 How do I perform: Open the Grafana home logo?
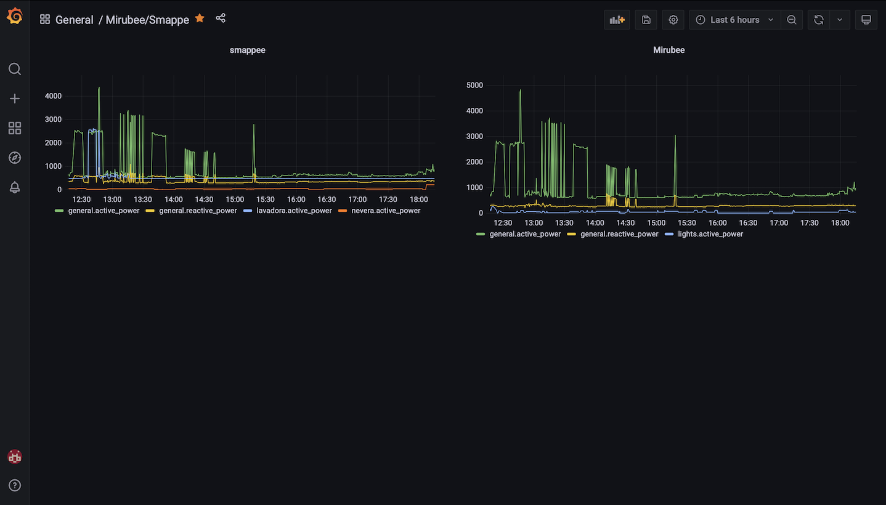pyautogui.click(x=15, y=17)
